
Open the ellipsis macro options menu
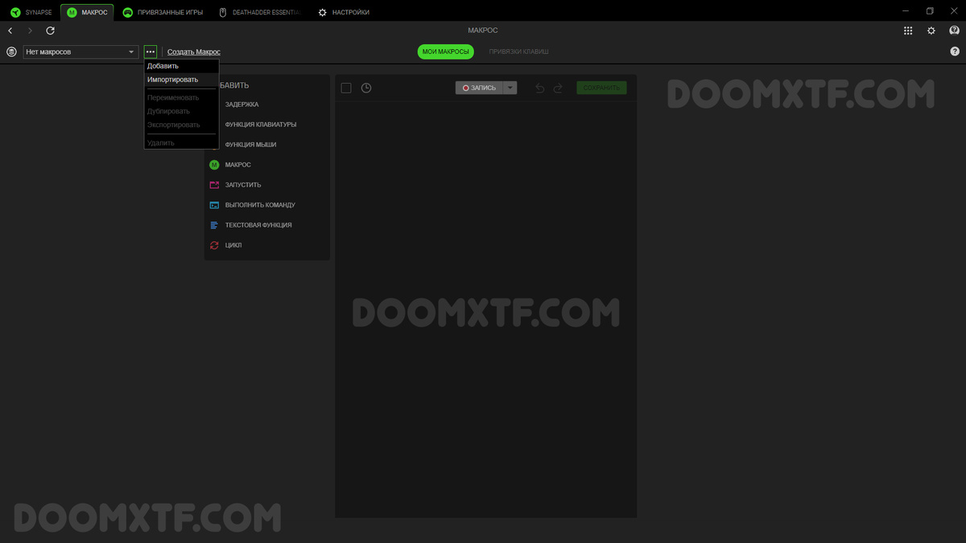150,51
